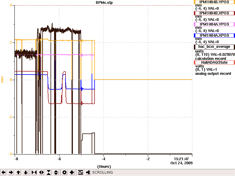Select the IPM1H04A.XPOS curve legend
The image size is (235, 176).
click(214, 35)
